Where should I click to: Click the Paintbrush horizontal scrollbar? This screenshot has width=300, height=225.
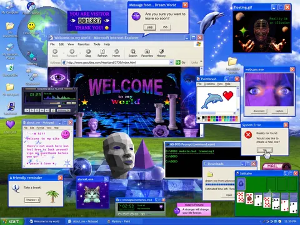(x=217, y=113)
